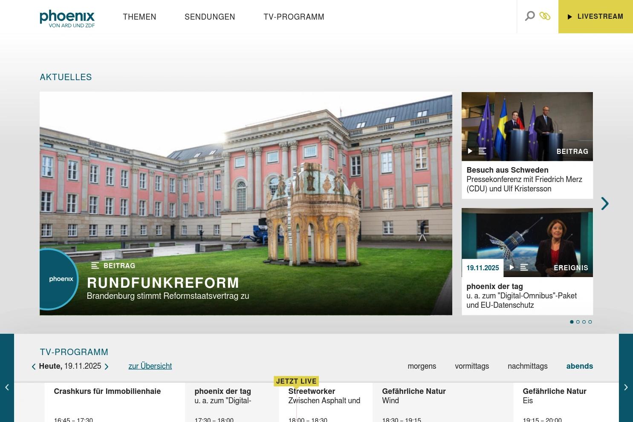Screen dimensions: 633x422
Task: Click the text icon on phoenix der tag thumbnail
Action: click(524, 267)
